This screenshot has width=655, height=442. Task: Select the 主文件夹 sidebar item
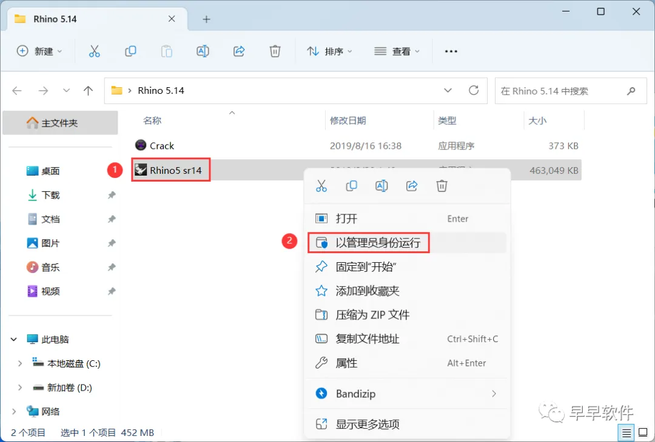click(x=60, y=123)
